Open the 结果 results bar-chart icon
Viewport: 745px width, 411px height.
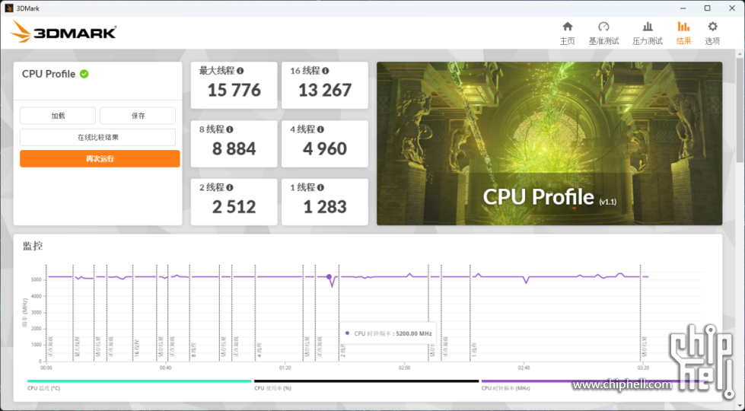[683, 27]
